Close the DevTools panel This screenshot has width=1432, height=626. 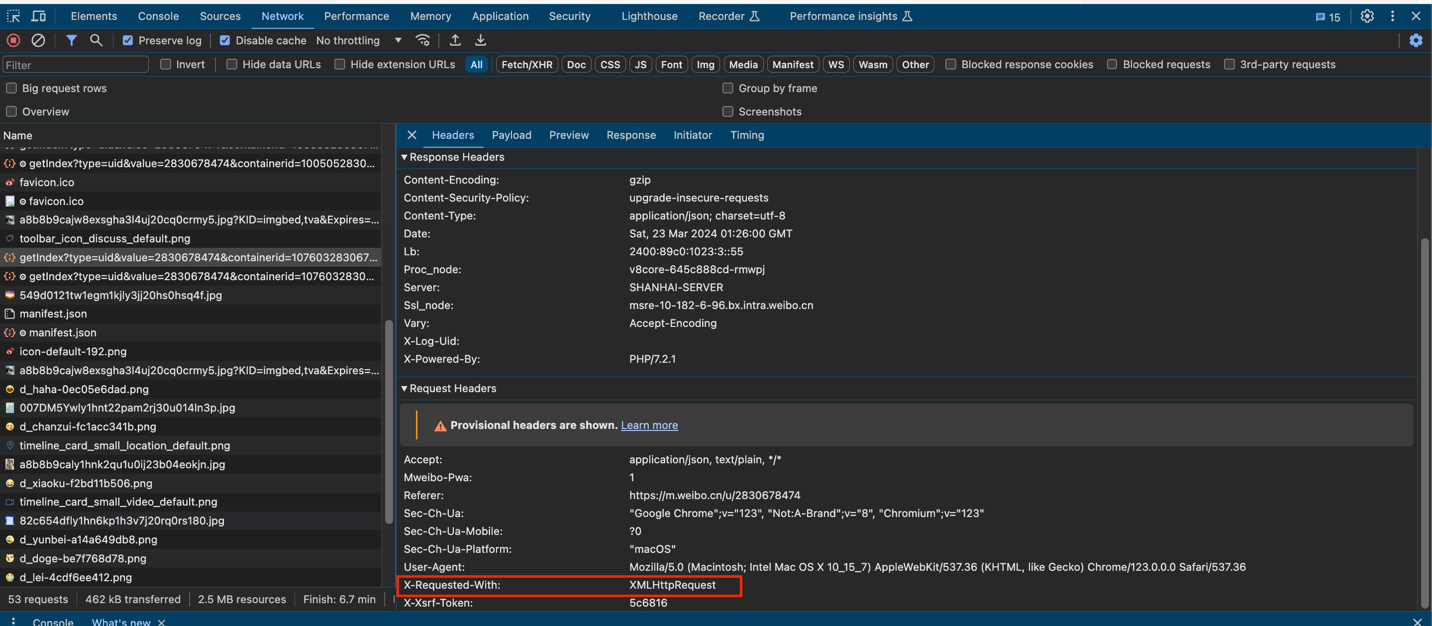(x=1416, y=16)
